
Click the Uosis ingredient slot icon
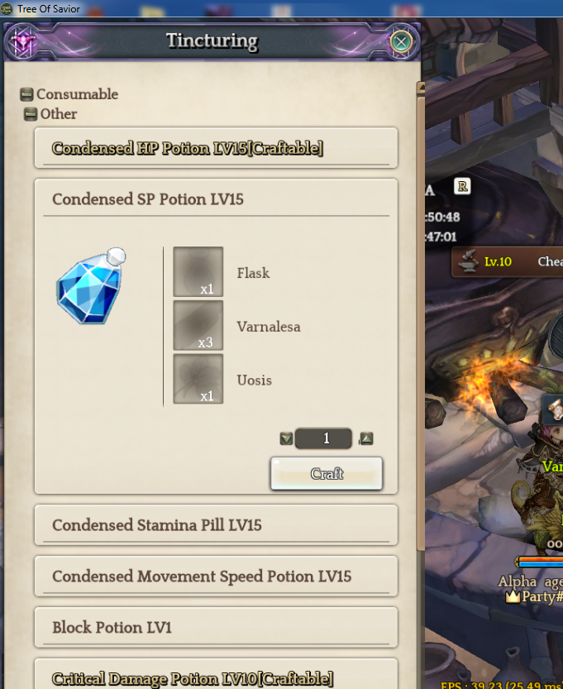198,379
